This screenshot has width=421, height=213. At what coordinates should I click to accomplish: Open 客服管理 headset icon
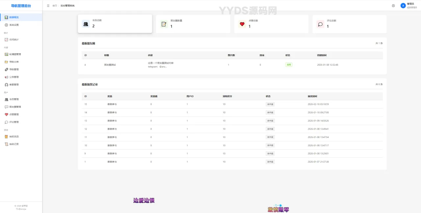click(x=7, y=85)
